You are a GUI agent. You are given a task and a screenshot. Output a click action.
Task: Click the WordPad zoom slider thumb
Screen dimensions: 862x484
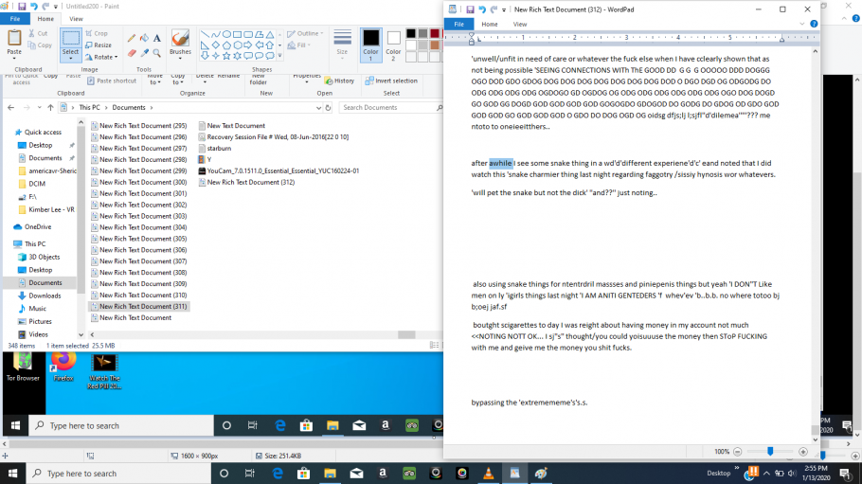point(770,451)
